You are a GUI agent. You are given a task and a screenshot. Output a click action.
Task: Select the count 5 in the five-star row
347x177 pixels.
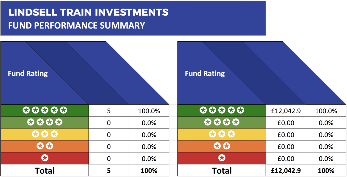[x=109, y=111]
